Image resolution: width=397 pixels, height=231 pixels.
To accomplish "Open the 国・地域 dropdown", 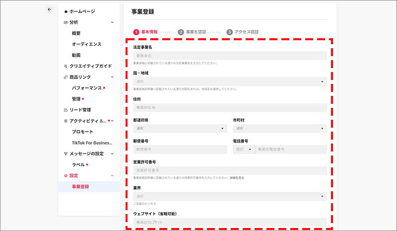I will [x=230, y=81].
